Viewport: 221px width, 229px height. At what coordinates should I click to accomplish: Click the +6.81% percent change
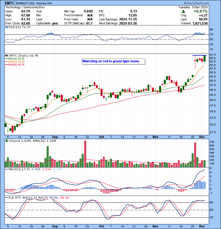point(201,11)
